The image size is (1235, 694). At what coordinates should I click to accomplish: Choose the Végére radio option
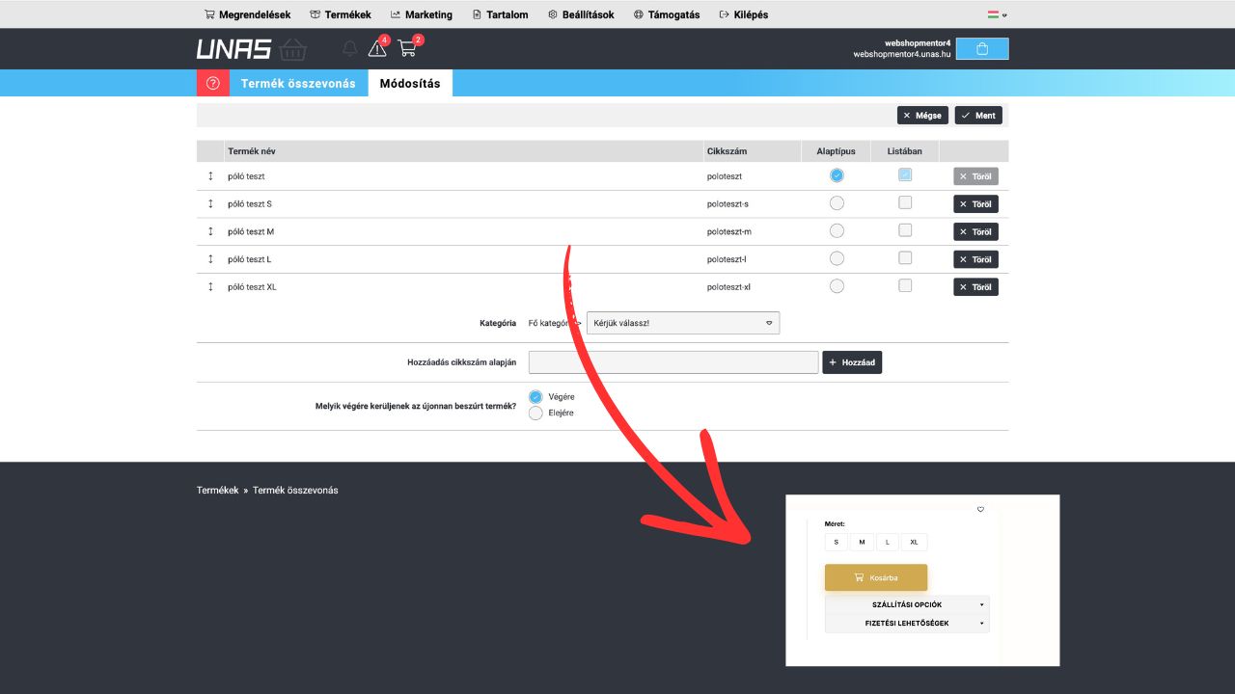point(535,397)
